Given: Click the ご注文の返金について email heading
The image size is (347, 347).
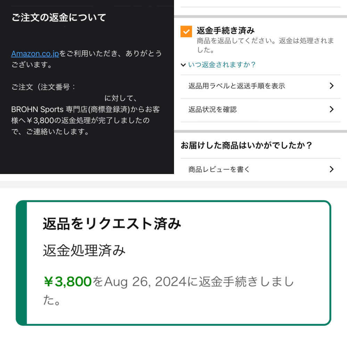Looking at the screenshot, I should tap(59, 17).
